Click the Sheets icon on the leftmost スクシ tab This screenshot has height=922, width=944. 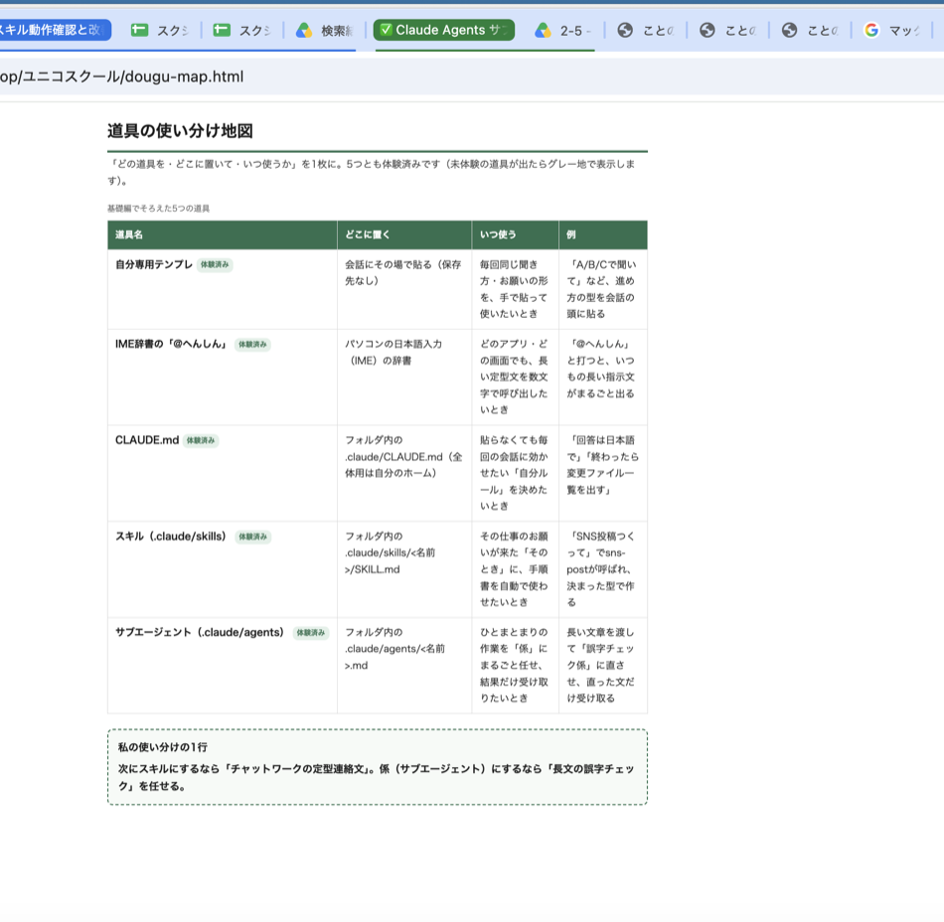[140, 30]
